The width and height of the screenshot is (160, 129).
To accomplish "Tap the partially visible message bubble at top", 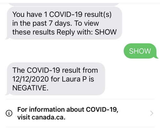I will click(64, 4).
